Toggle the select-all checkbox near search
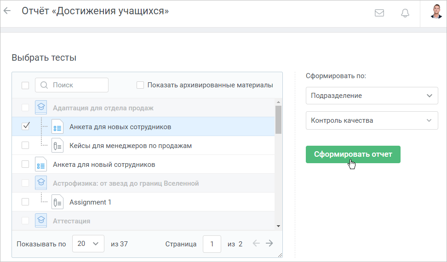The width and height of the screenshot is (447, 262). [x=25, y=85]
